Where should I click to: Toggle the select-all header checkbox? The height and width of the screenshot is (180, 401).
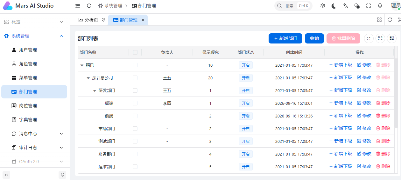(x=135, y=52)
